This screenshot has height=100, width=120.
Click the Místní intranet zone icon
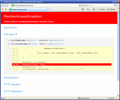pyautogui.click(x=79, y=98)
